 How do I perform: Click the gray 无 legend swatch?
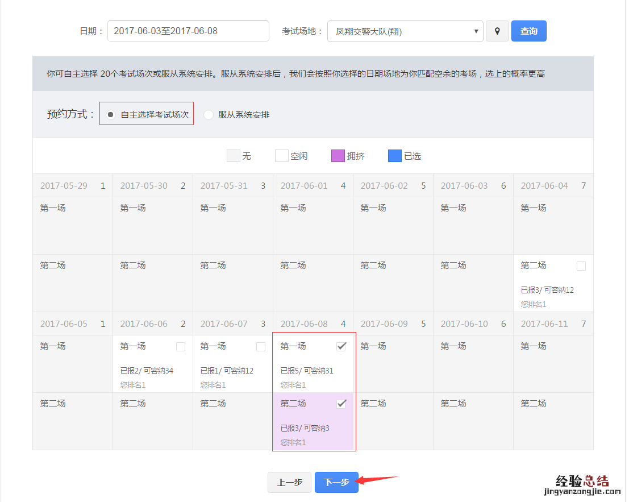[233, 156]
